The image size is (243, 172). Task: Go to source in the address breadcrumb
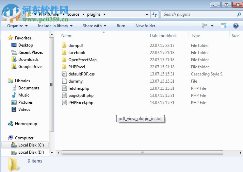tap(73, 14)
